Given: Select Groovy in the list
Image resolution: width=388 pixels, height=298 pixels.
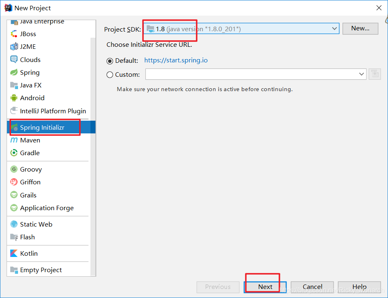Looking at the screenshot, I should [x=49, y=170].
